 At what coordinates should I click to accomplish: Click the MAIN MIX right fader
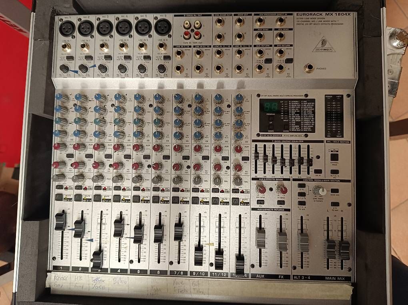click(344, 250)
